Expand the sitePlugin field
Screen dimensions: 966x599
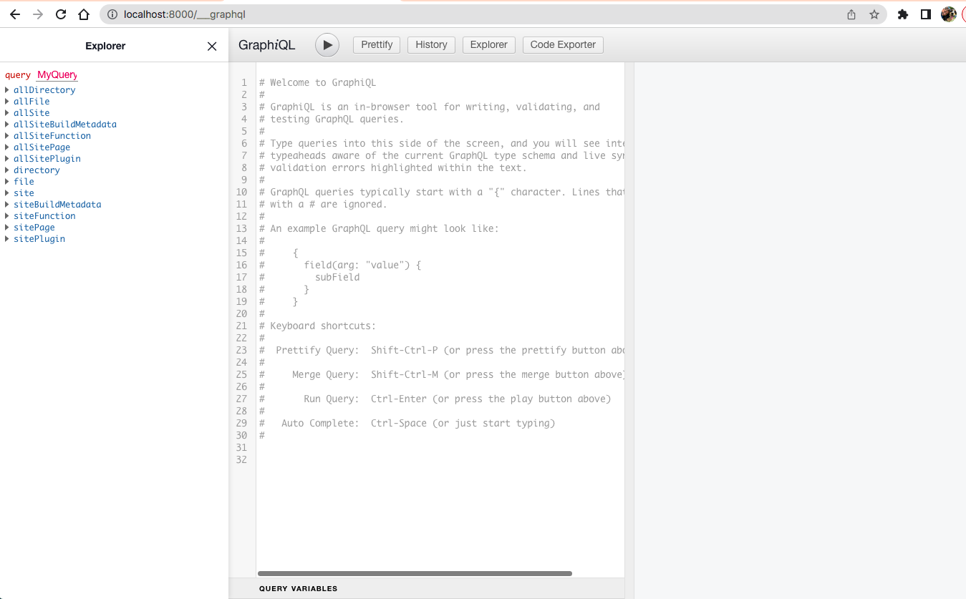point(39,239)
